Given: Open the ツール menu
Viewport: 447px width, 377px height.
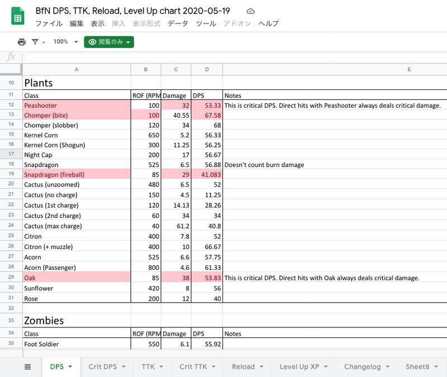Looking at the screenshot, I should [206, 23].
